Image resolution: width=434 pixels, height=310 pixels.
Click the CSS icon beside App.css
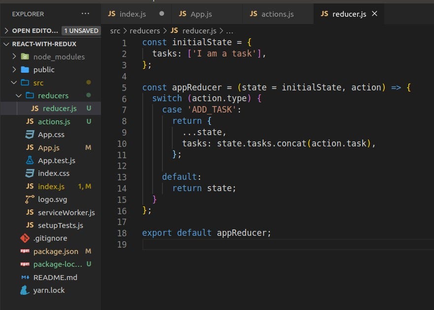[30, 134]
